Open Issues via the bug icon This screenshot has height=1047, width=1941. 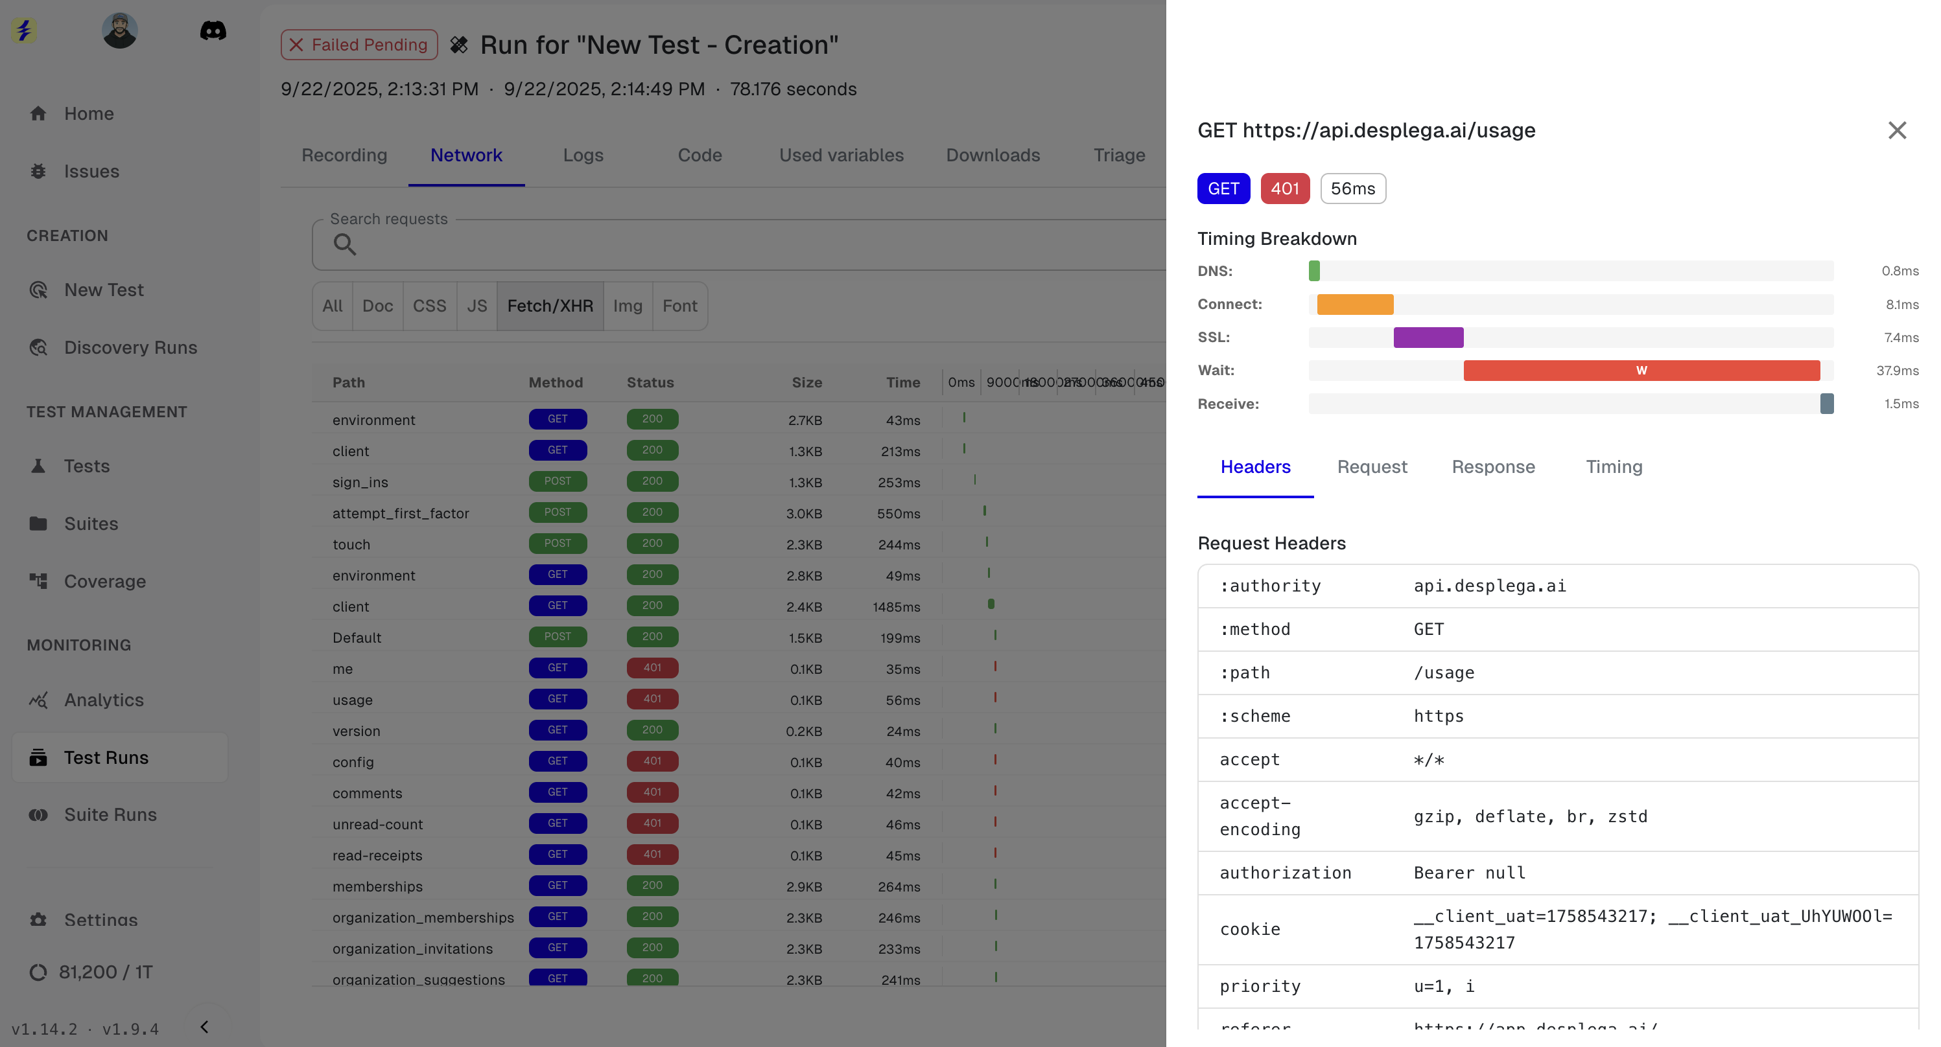tap(38, 172)
